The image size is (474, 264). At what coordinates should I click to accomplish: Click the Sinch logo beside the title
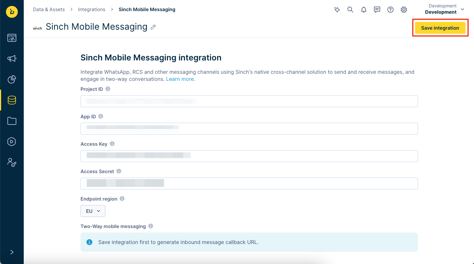pos(37,28)
